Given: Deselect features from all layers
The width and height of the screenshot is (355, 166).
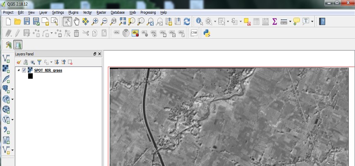Looking at the screenshot, I should point(247,22).
